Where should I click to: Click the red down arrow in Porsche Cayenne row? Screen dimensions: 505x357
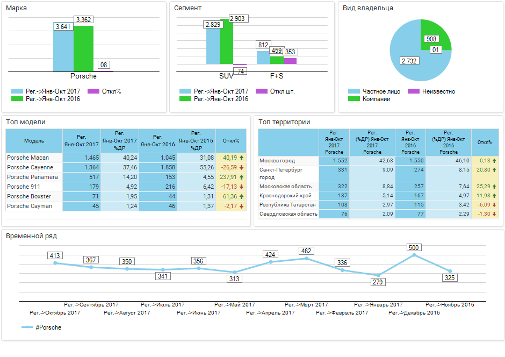242,168
